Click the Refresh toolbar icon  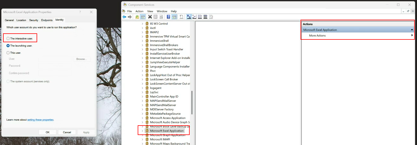click(161, 17)
